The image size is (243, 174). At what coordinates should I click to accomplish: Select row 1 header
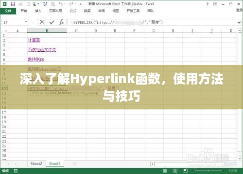coord(4,35)
